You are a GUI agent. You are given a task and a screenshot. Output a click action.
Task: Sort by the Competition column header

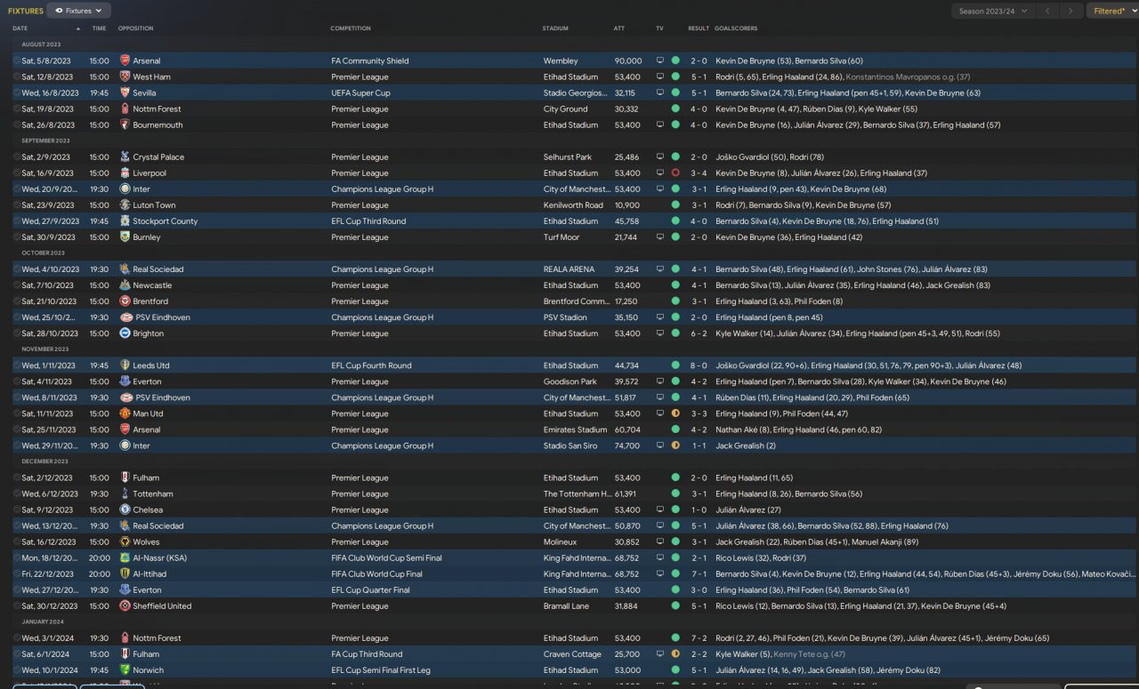click(351, 28)
